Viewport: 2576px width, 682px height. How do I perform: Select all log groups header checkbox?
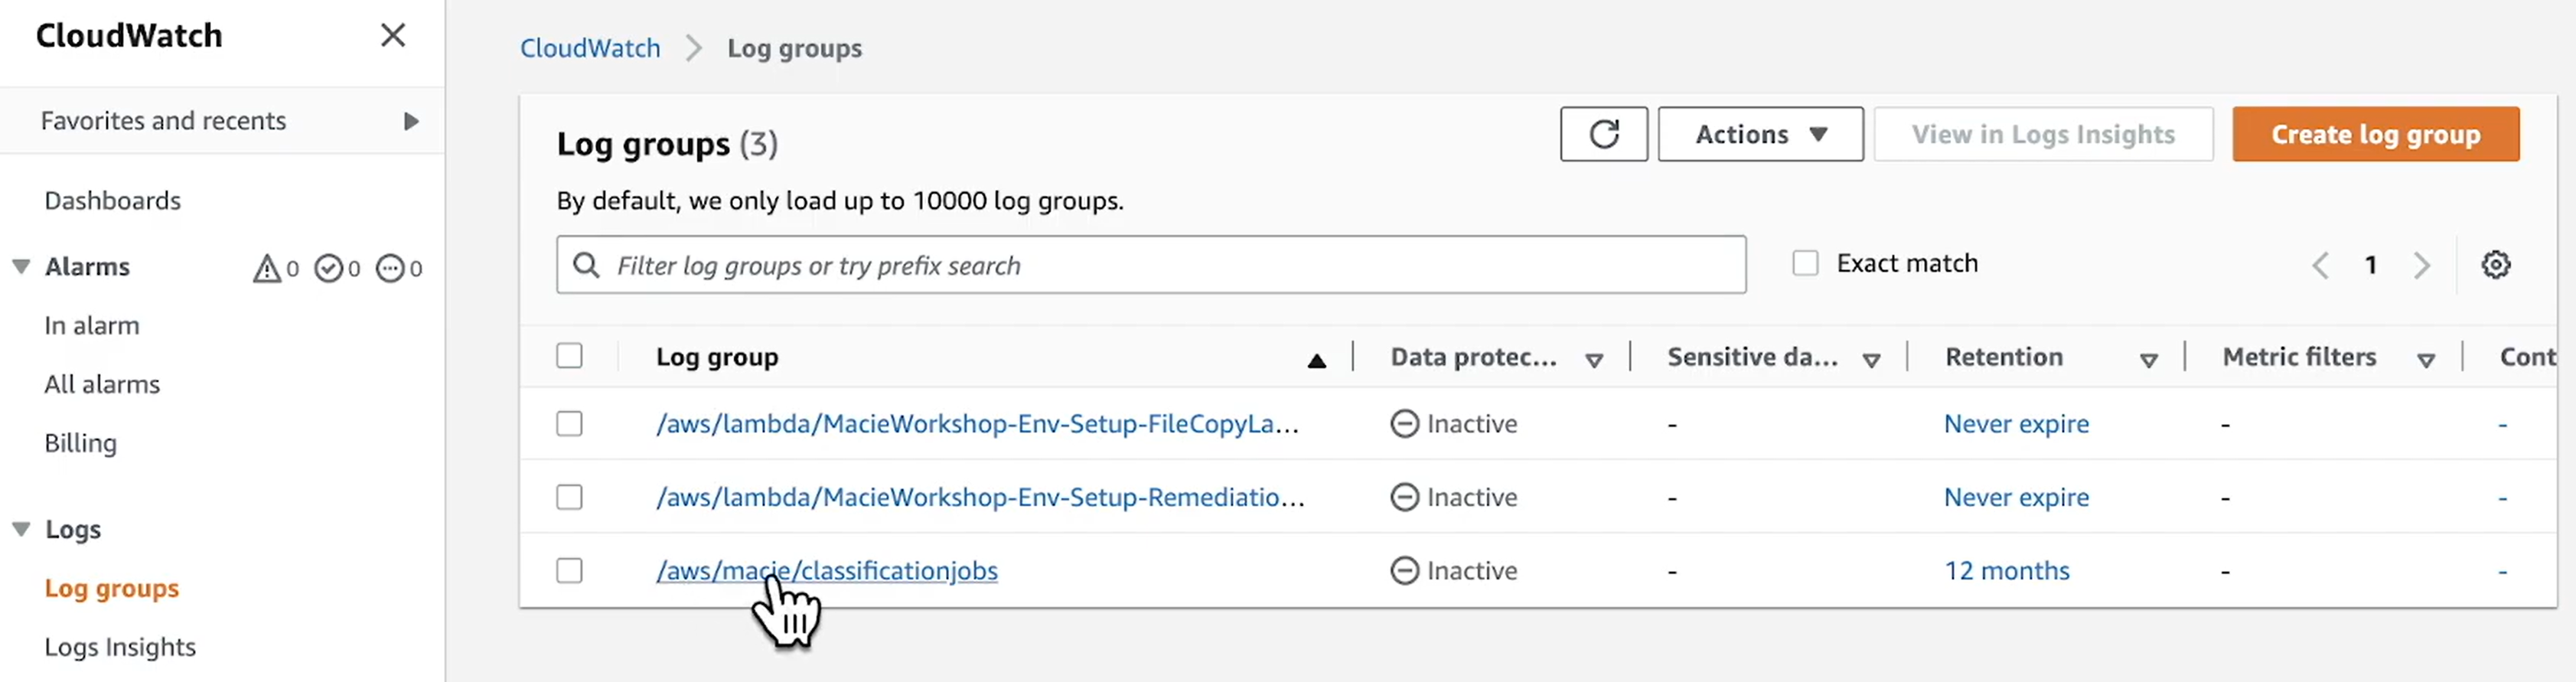(569, 356)
